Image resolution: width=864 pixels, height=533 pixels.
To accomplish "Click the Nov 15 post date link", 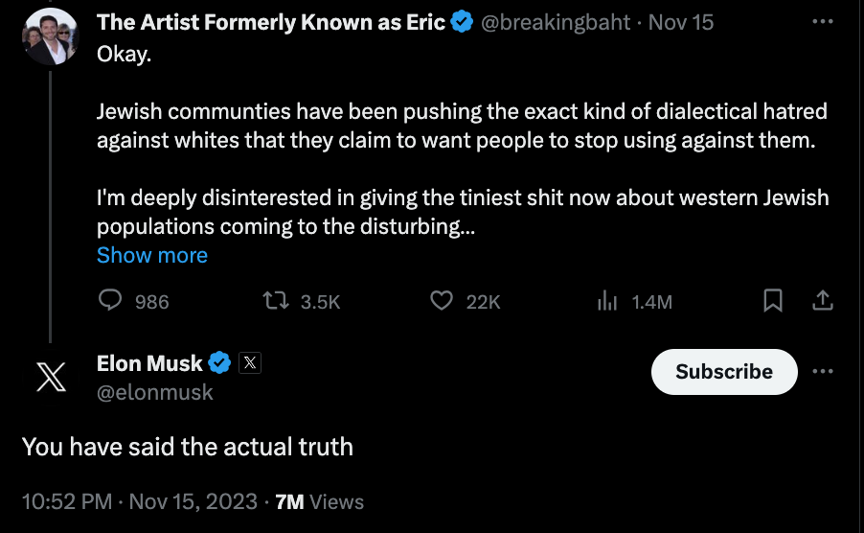I will click(681, 22).
